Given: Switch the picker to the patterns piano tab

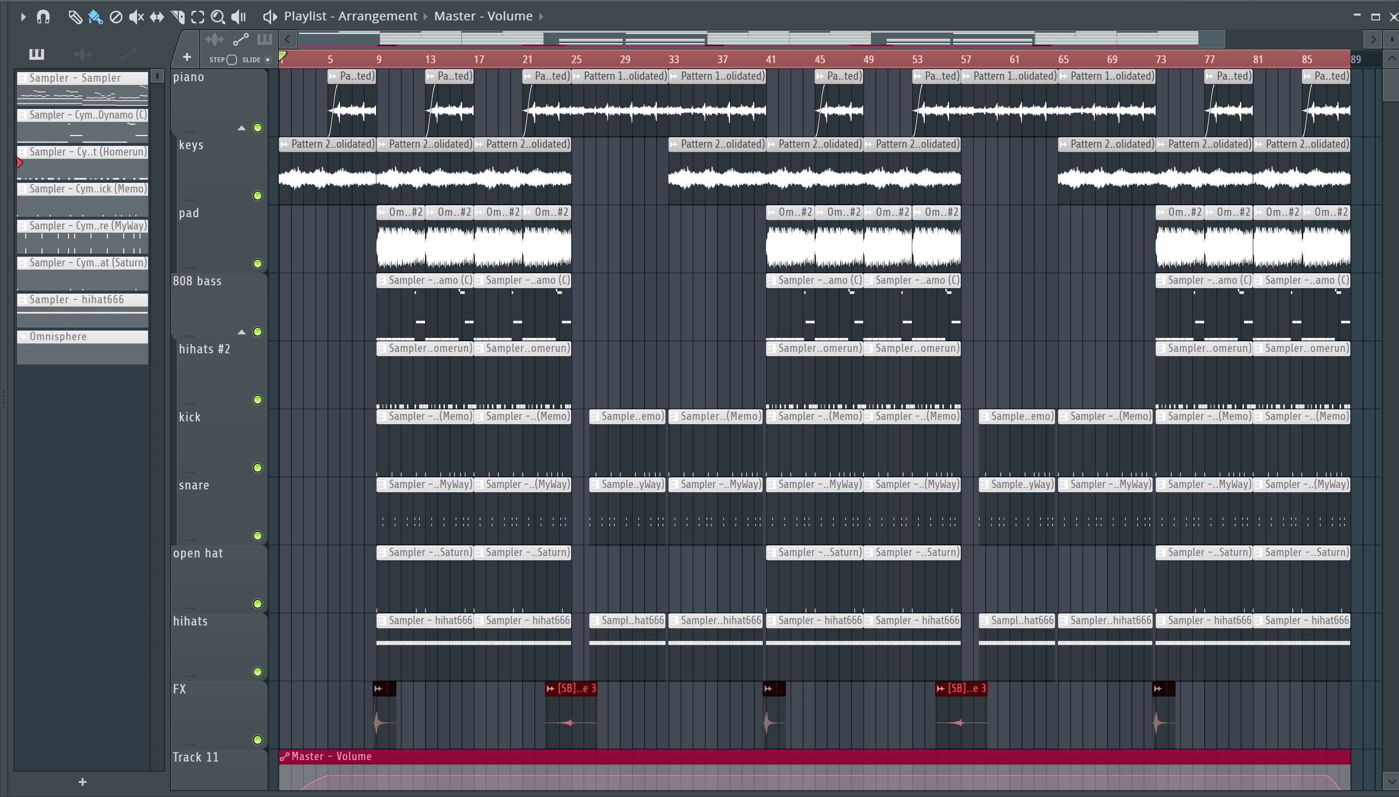Looking at the screenshot, I should pyautogui.click(x=36, y=53).
